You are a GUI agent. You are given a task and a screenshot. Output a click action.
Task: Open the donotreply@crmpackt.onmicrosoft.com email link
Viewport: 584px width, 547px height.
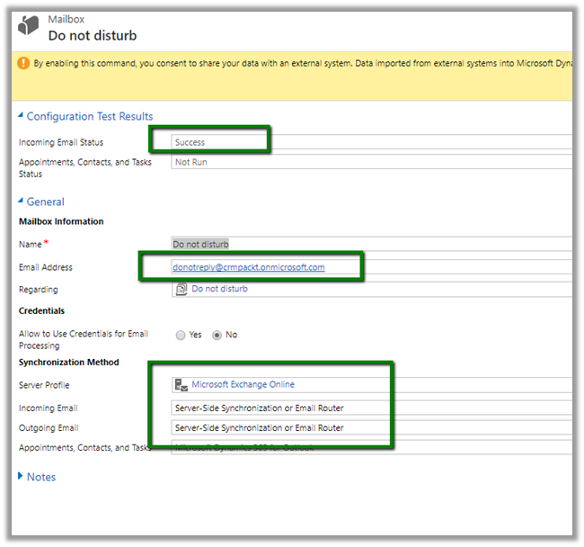[x=249, y=267]
